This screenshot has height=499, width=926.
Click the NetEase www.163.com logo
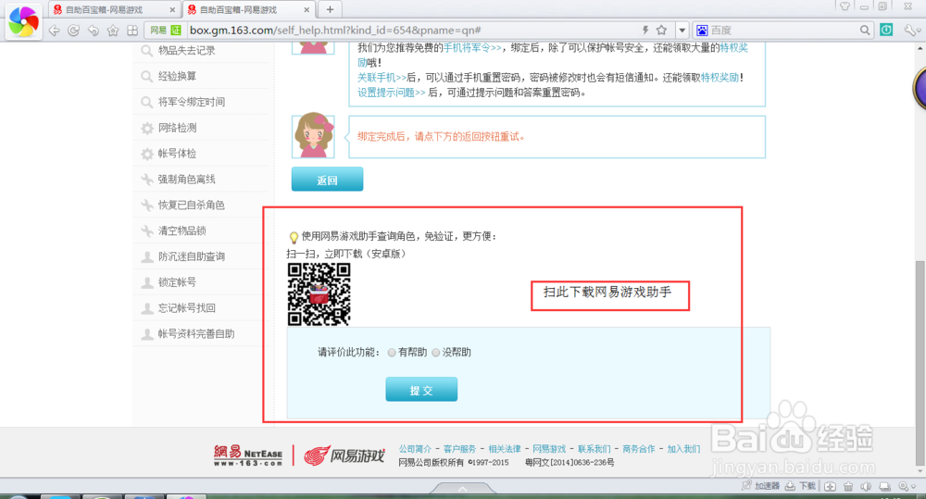[248, 455]
